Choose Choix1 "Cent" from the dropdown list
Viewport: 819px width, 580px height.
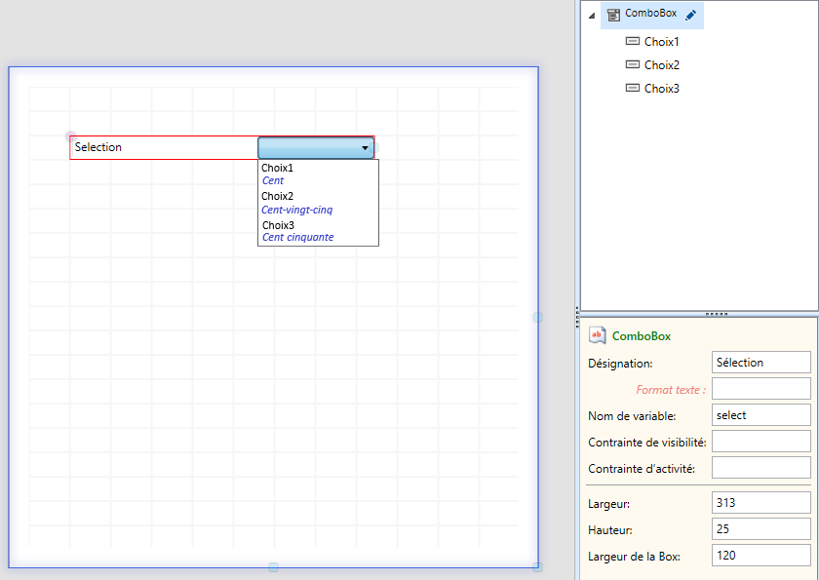point(317,174)
